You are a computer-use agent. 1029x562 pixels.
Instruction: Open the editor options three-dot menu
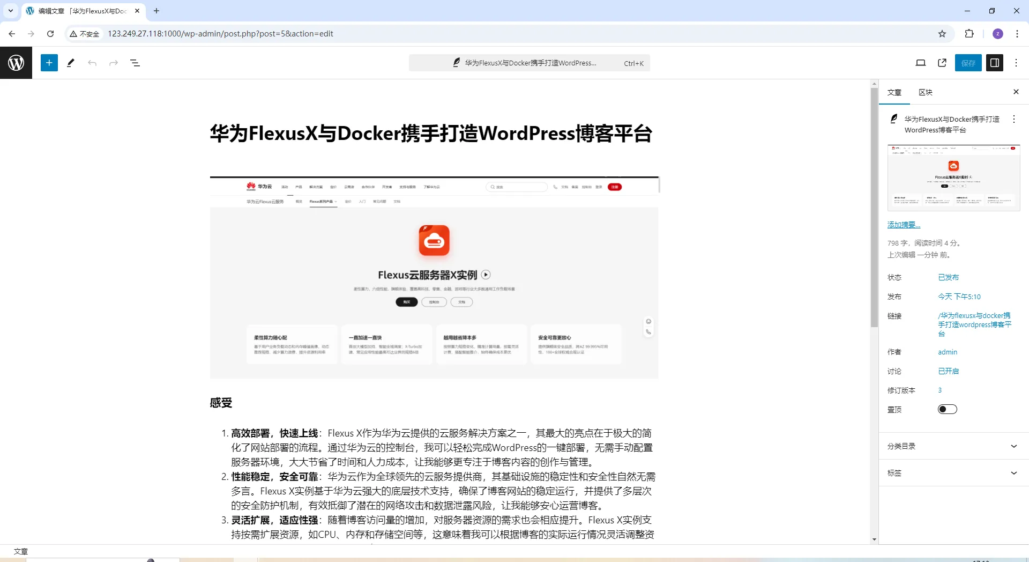tap(1016, 63)
